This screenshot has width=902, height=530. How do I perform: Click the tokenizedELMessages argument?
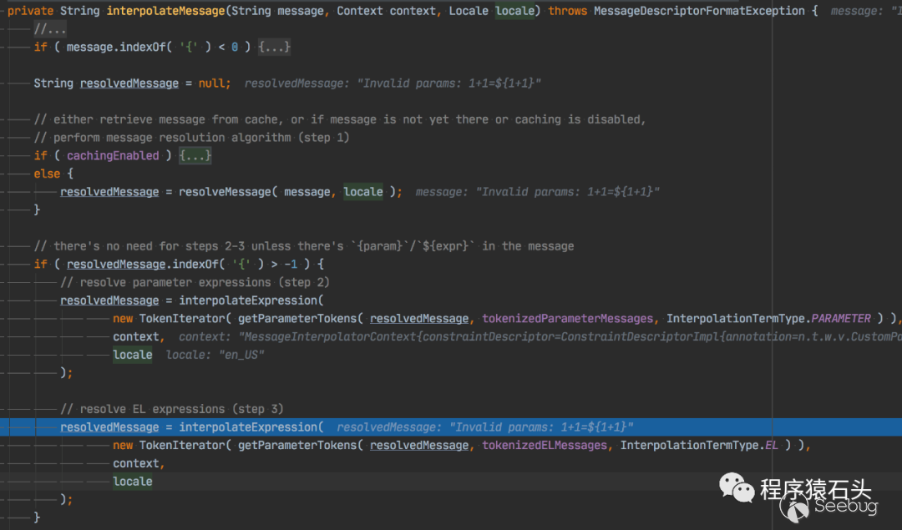pos(545,446)
